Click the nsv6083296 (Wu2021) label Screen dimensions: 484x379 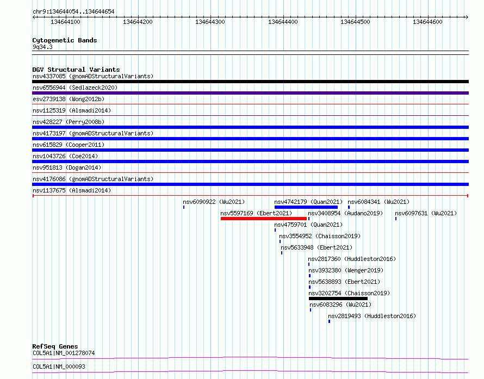point(340,305)
